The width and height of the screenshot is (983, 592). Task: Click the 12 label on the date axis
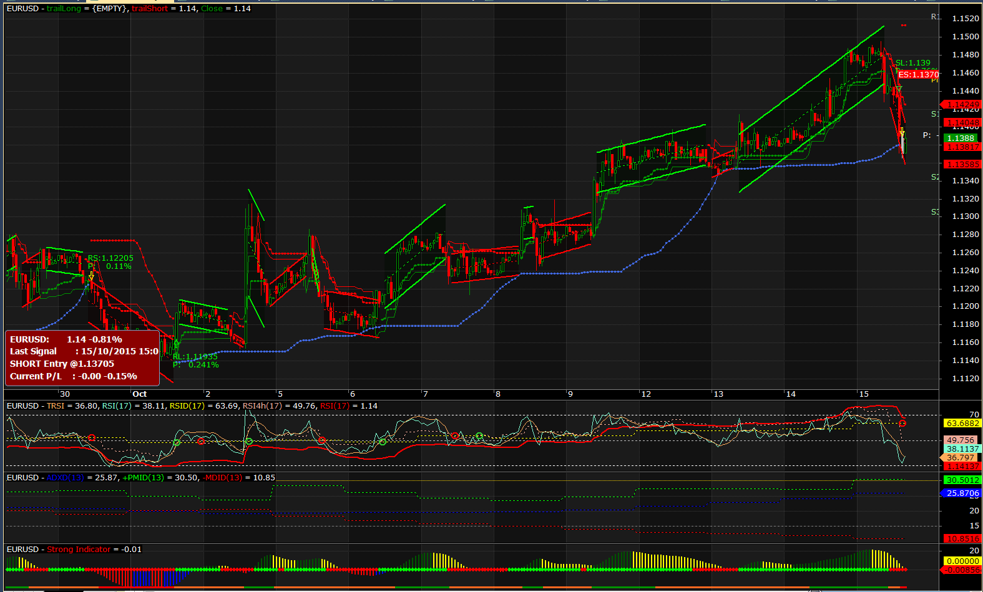coord(646,394)
